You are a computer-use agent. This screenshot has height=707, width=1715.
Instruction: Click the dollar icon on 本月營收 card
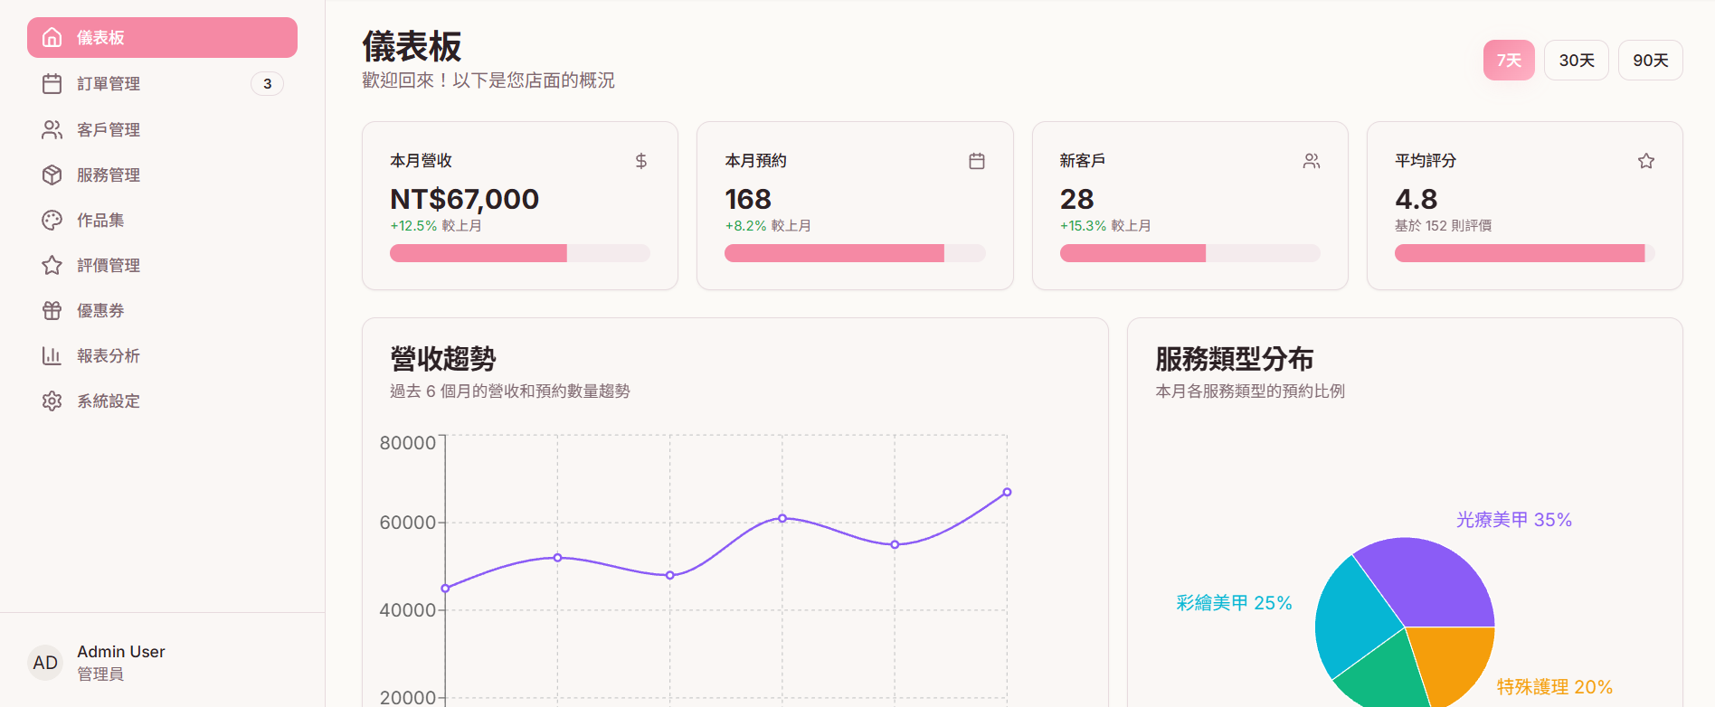pos(641,161)
